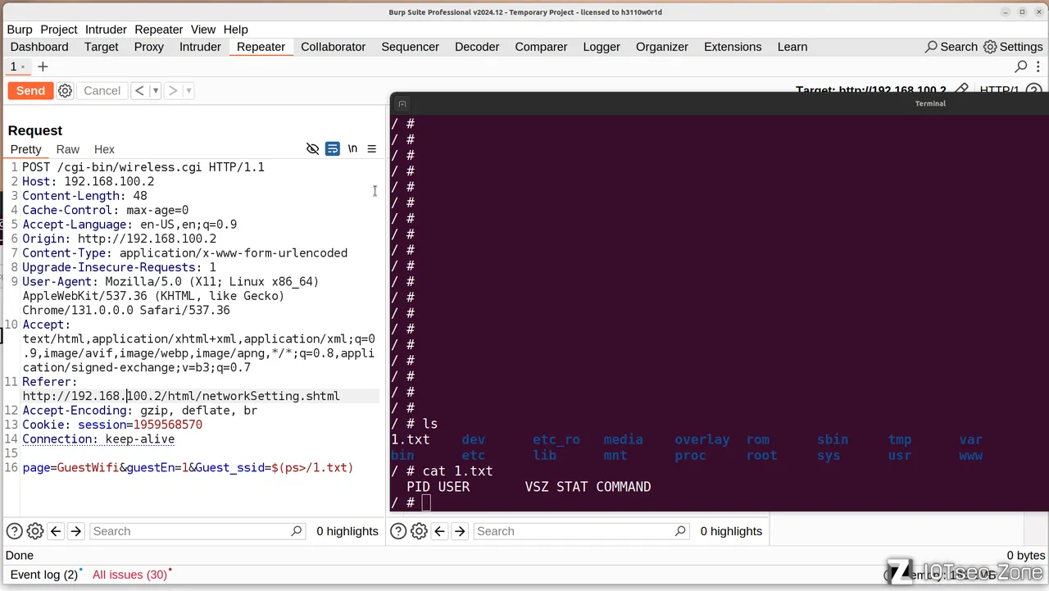The height and width of the screenshot is (591, 1049).
Task: Jump to previous match in response search
Action: 439,531
